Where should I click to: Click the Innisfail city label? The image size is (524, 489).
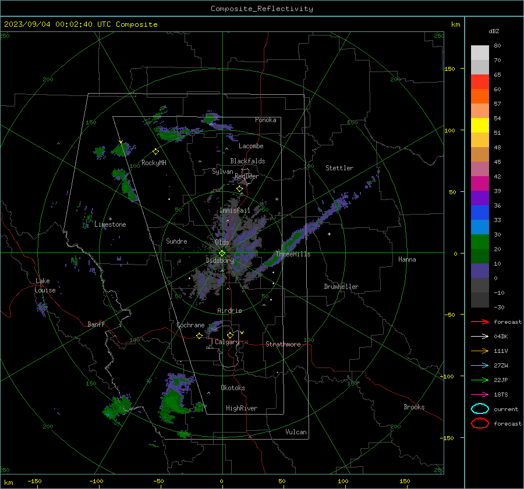[x=235, y=210]
